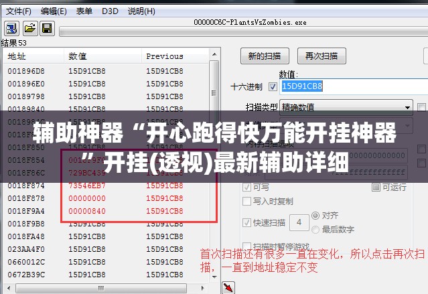Select the 对齐 radio button
This screenshot has height=294, width=428.
pos(315,216)
